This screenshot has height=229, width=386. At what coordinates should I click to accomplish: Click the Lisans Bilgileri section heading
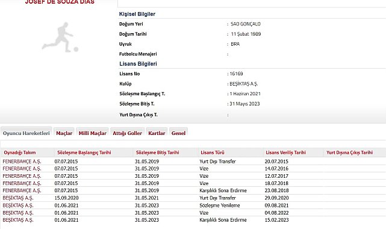click(138, 64)
